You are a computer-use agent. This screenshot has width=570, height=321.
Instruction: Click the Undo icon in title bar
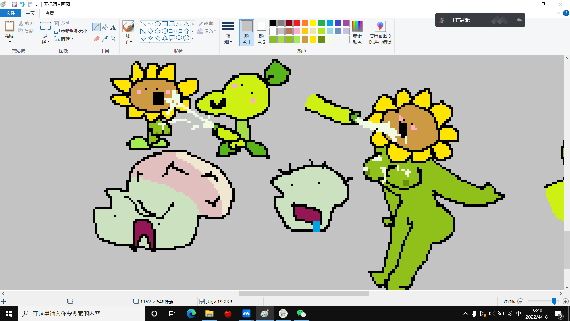22,4
